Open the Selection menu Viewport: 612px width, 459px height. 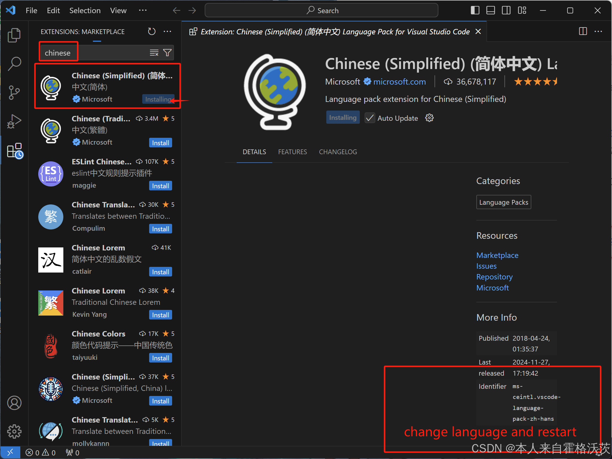(85, 10)
